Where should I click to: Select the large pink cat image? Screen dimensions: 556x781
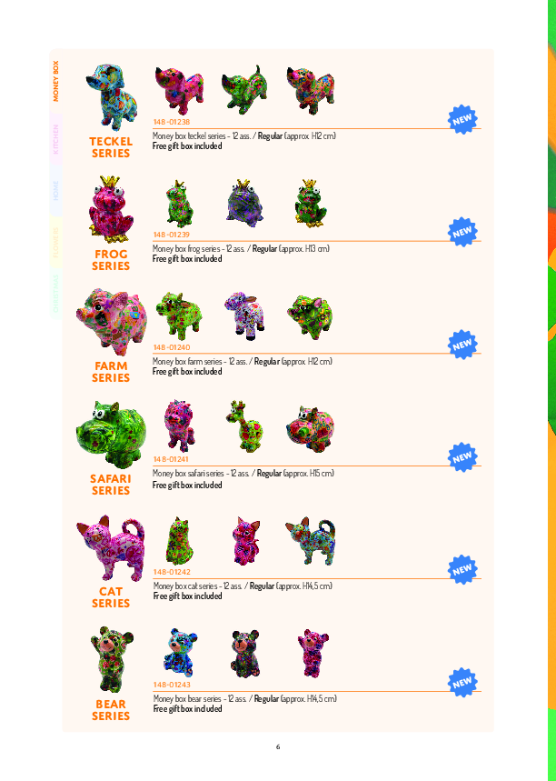click(x=111, y=547)
